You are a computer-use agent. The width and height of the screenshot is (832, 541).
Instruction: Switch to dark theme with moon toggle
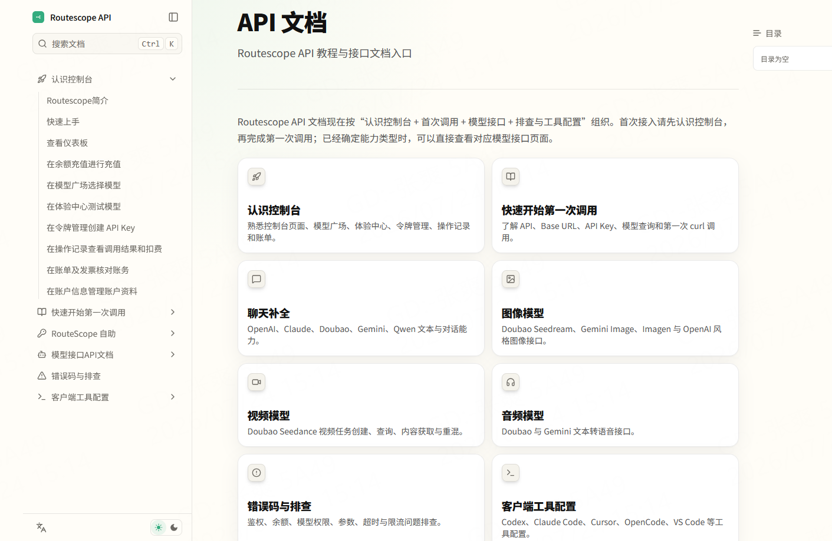[174, 527]
